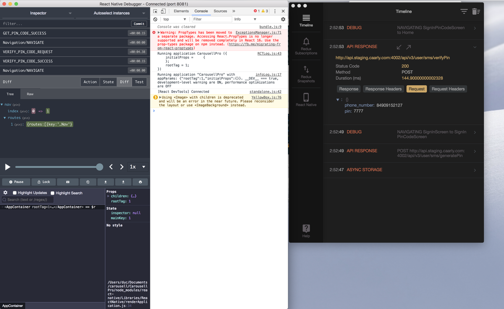This screenshot has height=309, width=504.
Task: Select the VERIFY_PIN_CODE_REQUEST action
Action: [x=75, y=52]
